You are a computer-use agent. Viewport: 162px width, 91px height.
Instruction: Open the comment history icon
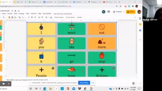pyautogui.click(x=109, y=12)
